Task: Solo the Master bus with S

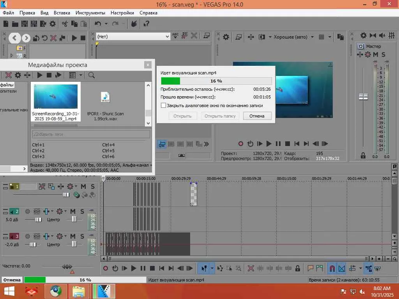Action: click(383, 55)
